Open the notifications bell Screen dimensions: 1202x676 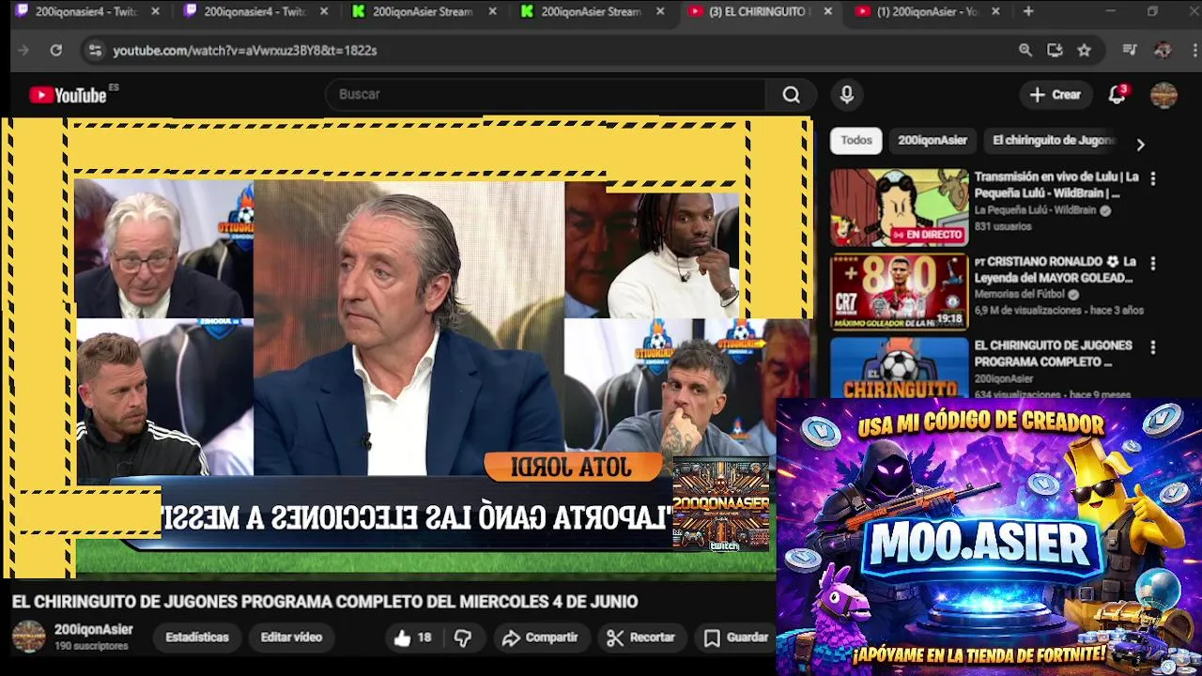pos(1117,95)
